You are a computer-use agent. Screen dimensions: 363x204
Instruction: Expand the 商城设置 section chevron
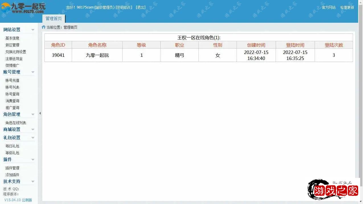click(33, 129)
